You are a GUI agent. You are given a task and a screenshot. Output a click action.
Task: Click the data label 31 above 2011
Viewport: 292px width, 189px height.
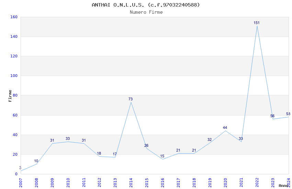(x=83, y=141)
